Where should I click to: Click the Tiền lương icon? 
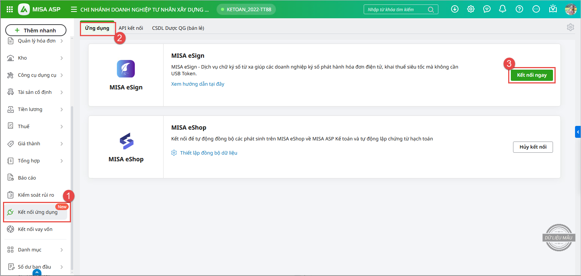pyautogui.click(x=10, y=110)
